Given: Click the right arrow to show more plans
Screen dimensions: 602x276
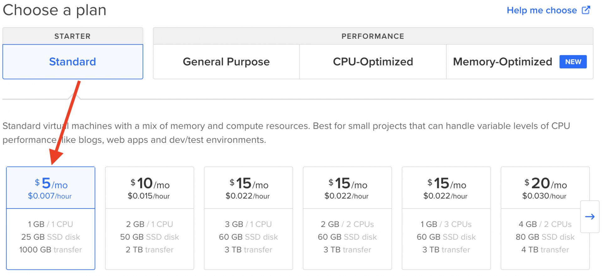Looking at the screenshot, I should 589,217.
